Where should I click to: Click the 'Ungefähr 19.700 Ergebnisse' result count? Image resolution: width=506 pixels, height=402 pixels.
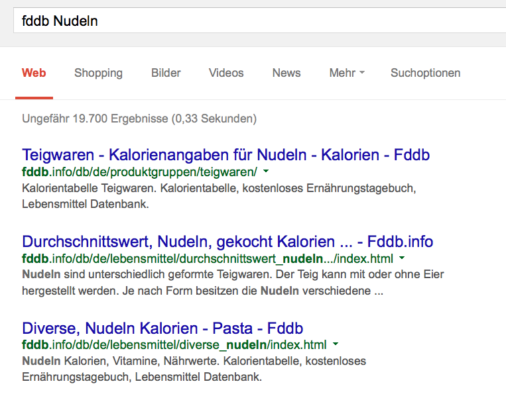point(139,119)
